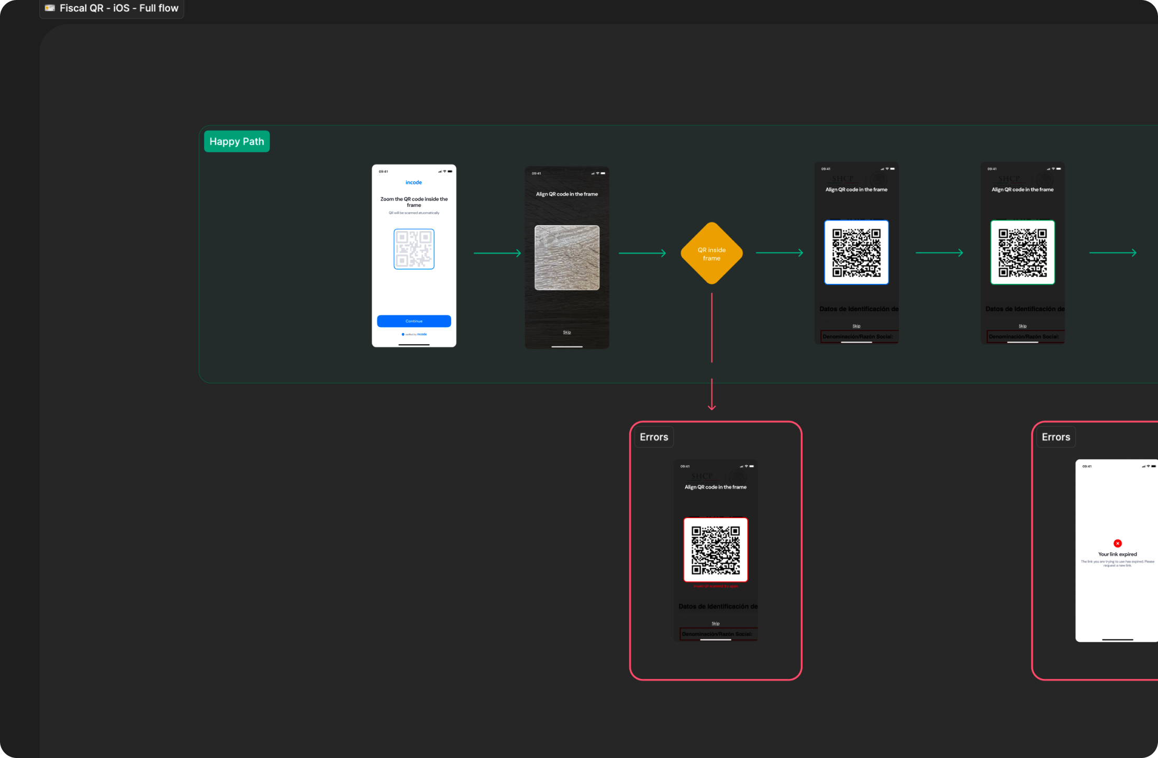This screenshot has width=1158, height=758.
Task: Click the QR code with the green frame
Action: [1023, 252]
